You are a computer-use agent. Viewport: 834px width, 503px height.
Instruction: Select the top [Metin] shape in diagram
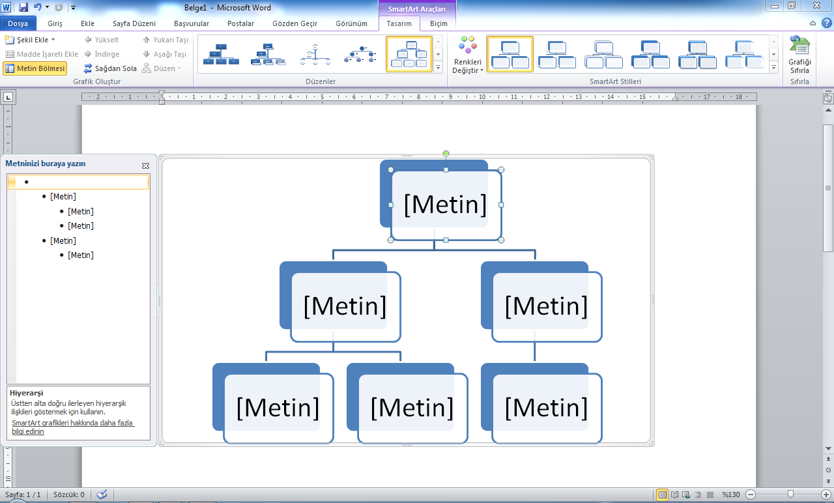click(x=446, y=205)
